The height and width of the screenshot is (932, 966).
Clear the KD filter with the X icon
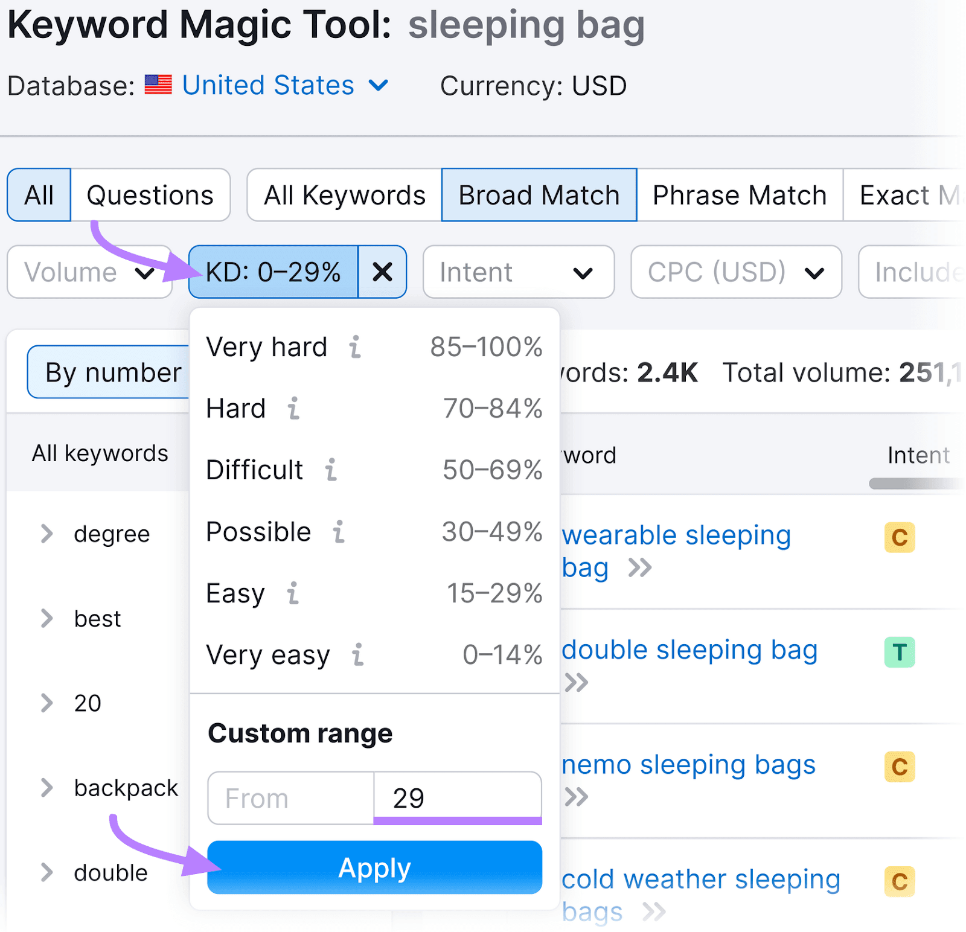click(383, 272)
